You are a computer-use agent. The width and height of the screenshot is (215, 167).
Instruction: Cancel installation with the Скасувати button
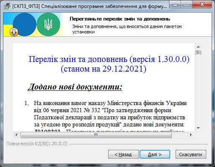click(191, 154)
